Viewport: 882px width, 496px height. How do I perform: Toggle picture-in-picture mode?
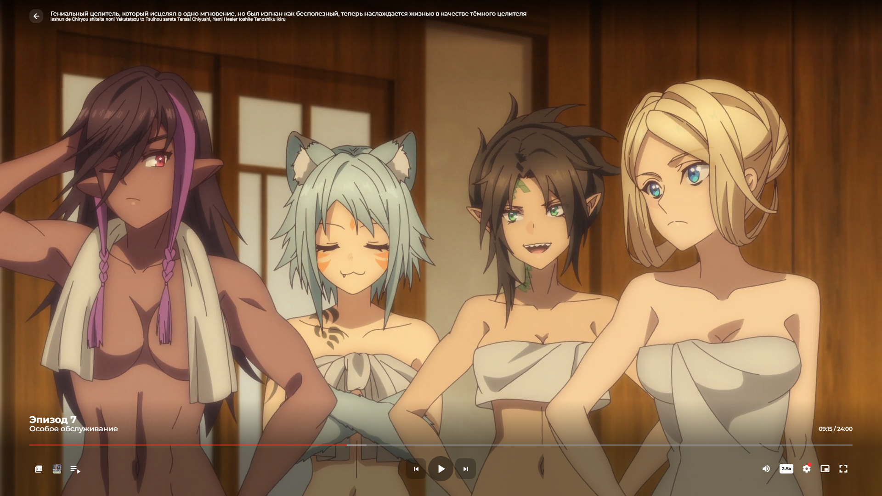[825, 468]
